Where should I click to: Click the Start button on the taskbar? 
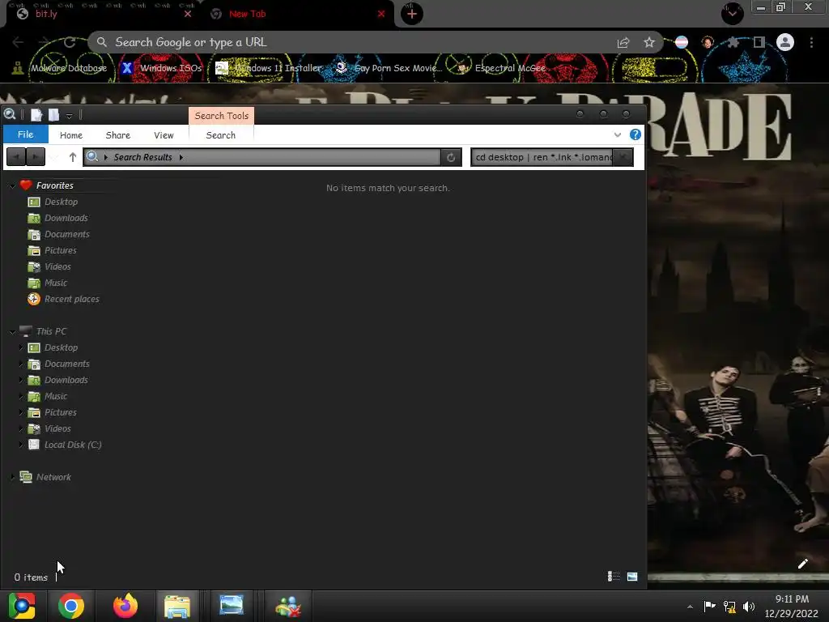tap(22, 606)
